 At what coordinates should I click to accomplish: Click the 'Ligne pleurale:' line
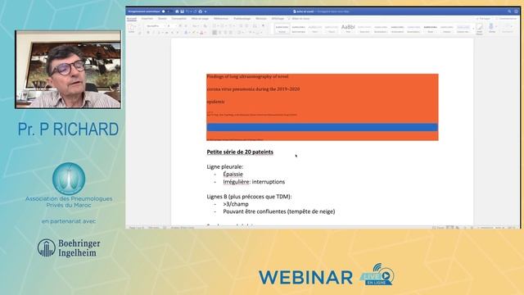pyautogui.click(x=225, y=166)
